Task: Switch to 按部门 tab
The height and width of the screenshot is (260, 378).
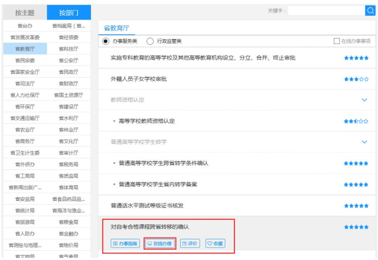Action: [x=69, y=12]
